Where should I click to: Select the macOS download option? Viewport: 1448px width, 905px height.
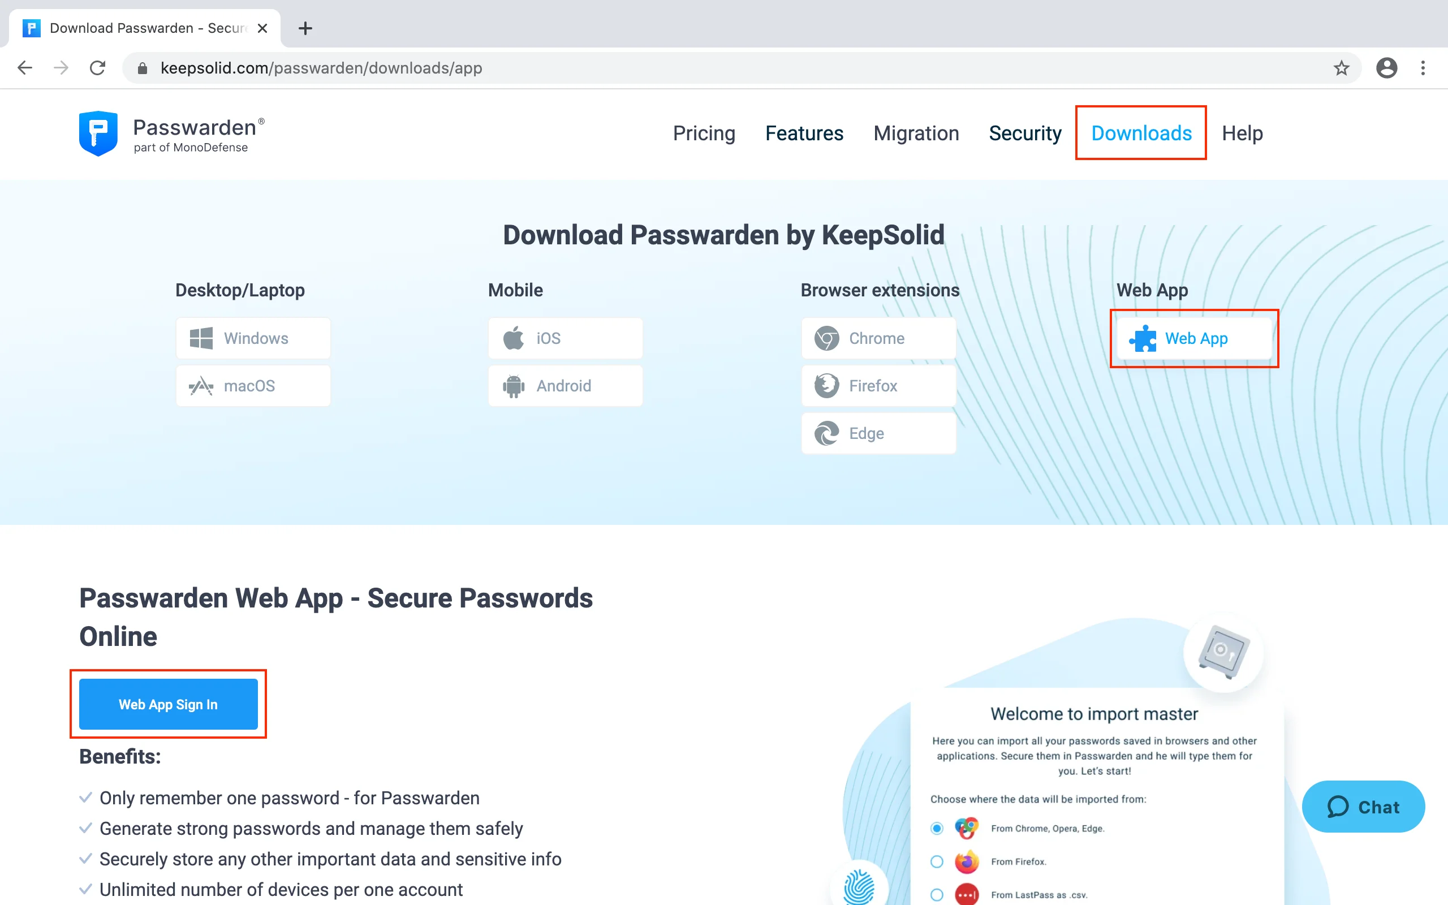[x=253, y=385]
